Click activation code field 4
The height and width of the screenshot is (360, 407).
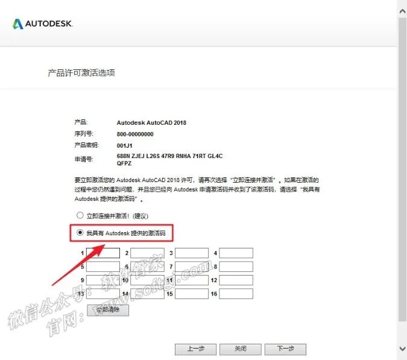[x=236, y=253]
